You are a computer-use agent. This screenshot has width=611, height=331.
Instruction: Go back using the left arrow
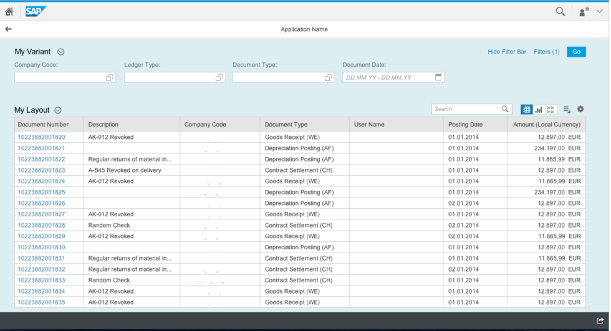coord(8,29)
